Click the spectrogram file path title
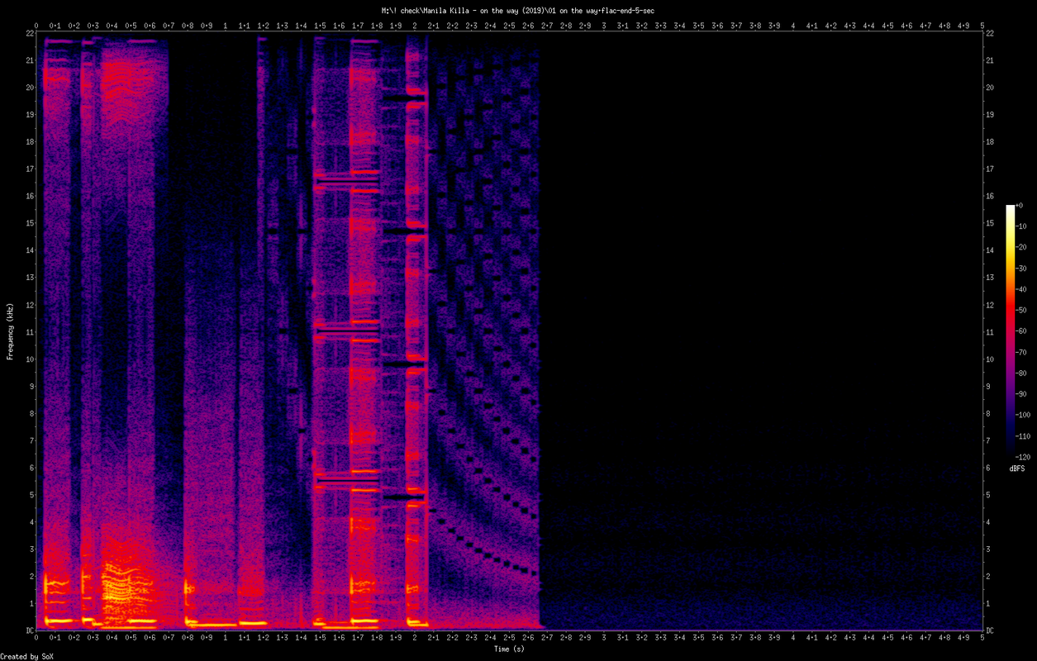Screen dimensions: 1037x661 518,10
